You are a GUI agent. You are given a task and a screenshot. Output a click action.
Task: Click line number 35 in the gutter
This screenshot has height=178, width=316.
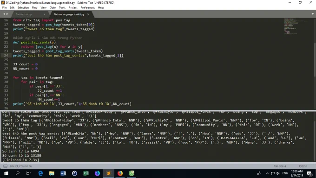6,104
